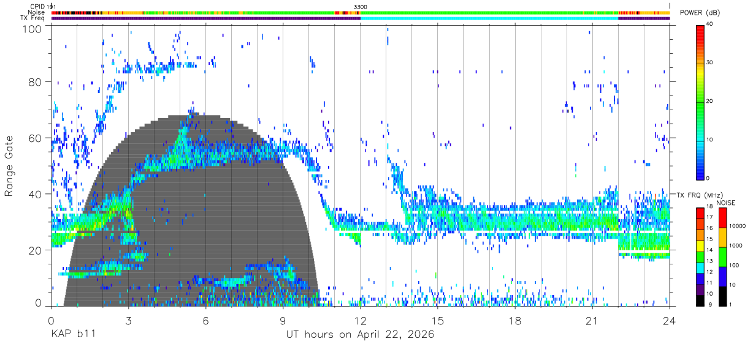This screenshot has height=347, width=753.
Task: Click the 20 tick label on range gate axis
Action: click(34, 250)
